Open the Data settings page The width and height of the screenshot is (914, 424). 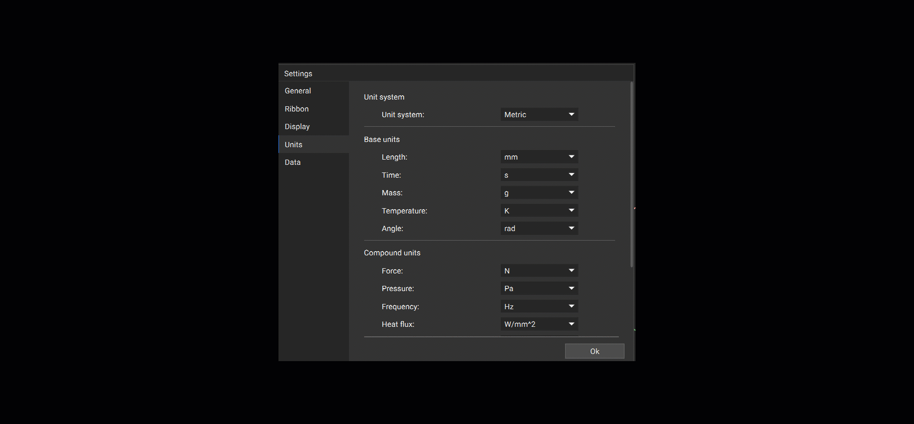tap(314, 162)
